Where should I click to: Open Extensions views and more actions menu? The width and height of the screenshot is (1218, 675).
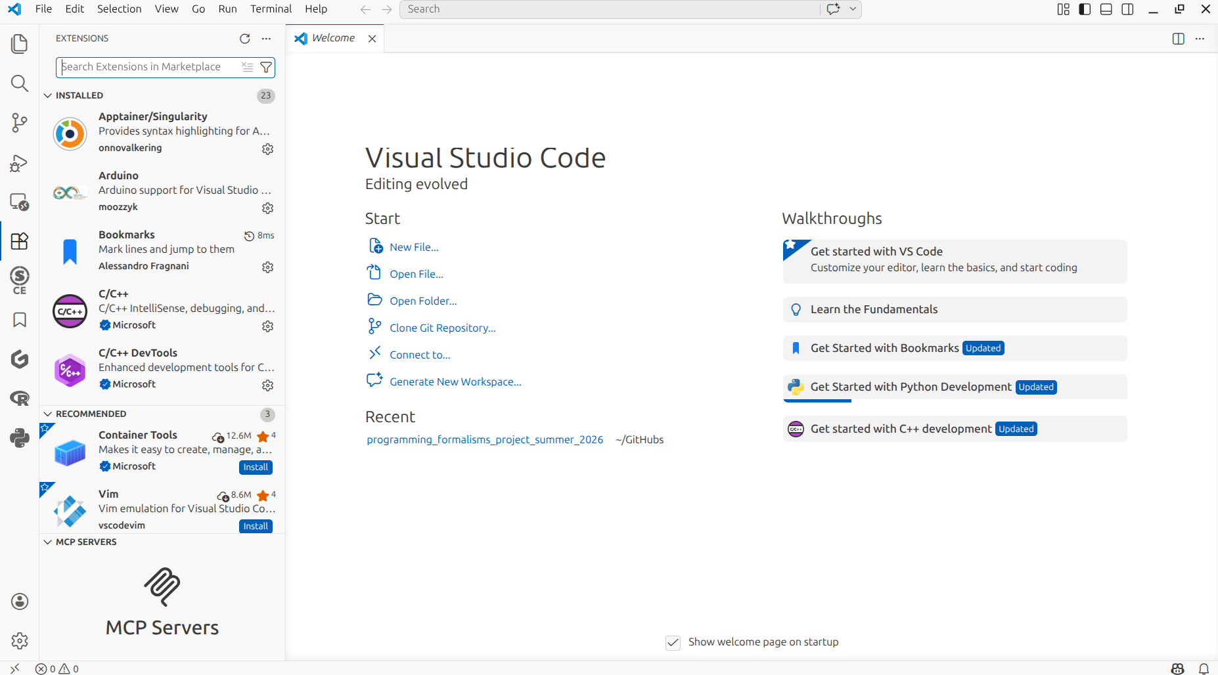click(266, 39)
